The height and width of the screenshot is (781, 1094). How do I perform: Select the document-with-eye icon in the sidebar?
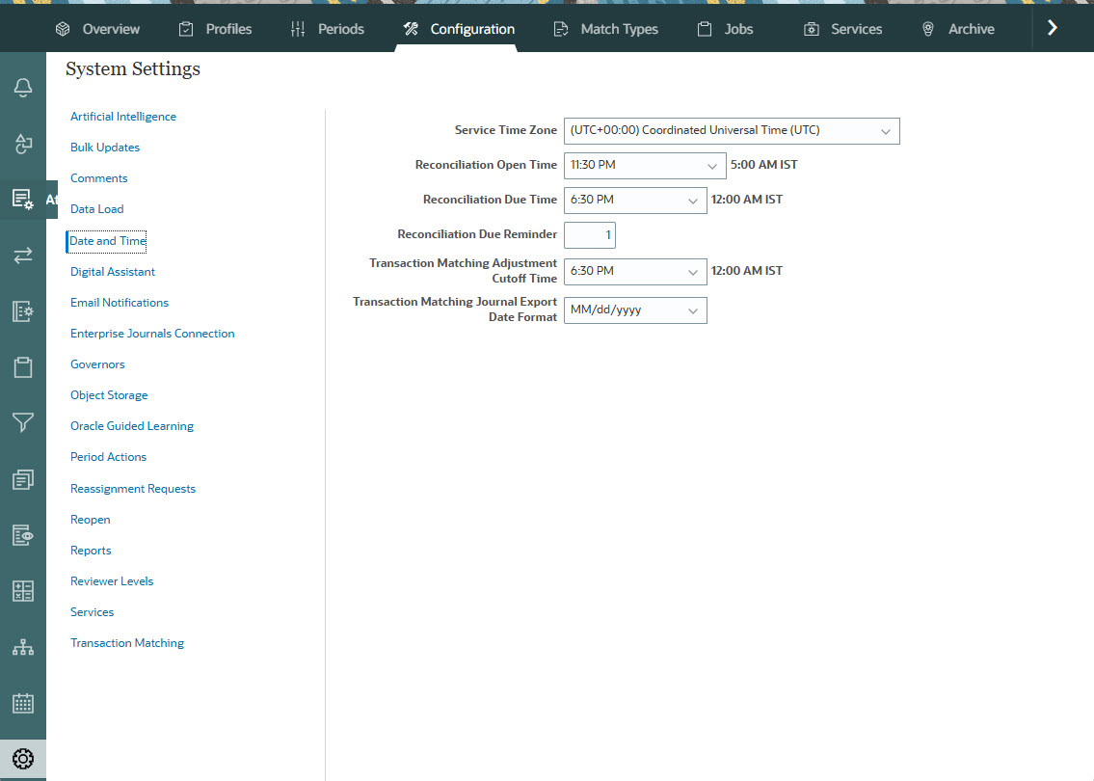point(22,534)
